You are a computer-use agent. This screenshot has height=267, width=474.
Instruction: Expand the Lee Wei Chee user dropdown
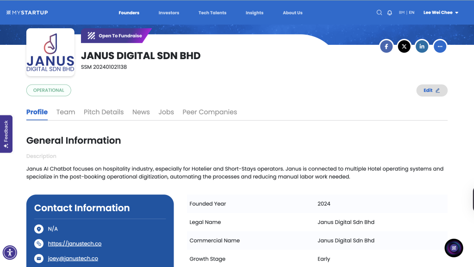point(441,12)
